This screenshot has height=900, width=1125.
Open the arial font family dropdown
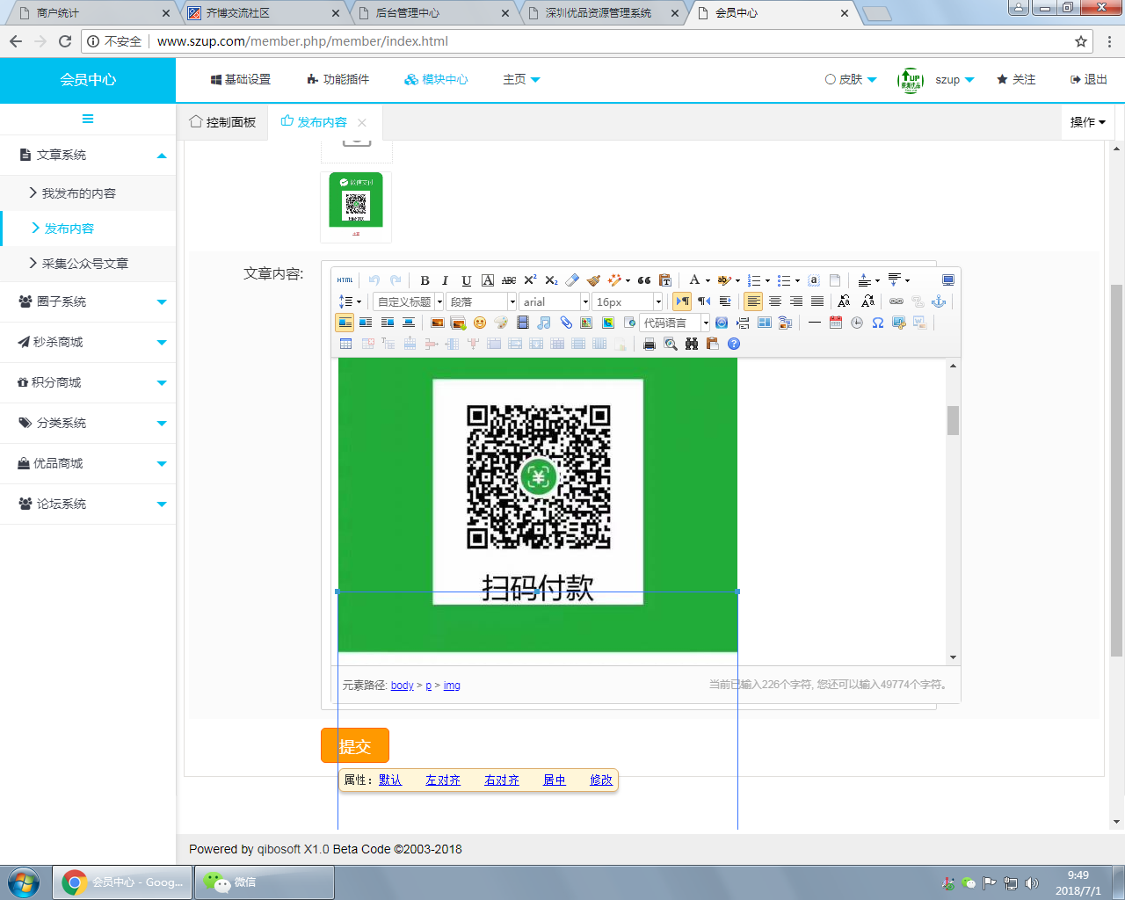tap(555, 301)
